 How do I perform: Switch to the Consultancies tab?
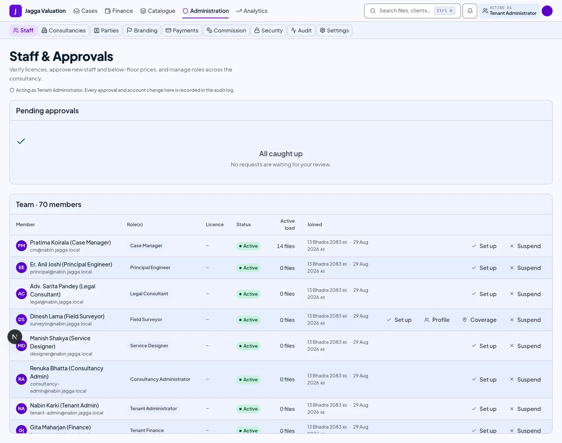point(64,30)
